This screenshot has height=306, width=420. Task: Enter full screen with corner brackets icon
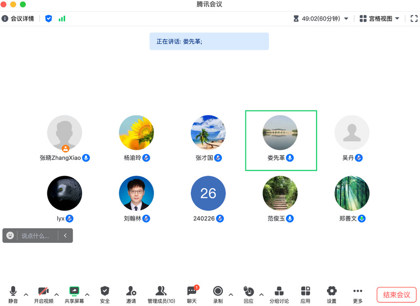pyautogui.click(x=414, y=18)
